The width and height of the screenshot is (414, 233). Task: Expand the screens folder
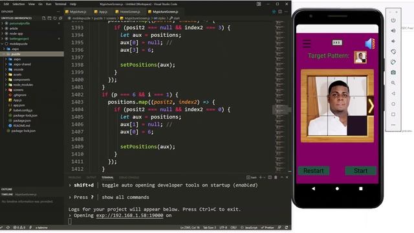tap(18, 90)
